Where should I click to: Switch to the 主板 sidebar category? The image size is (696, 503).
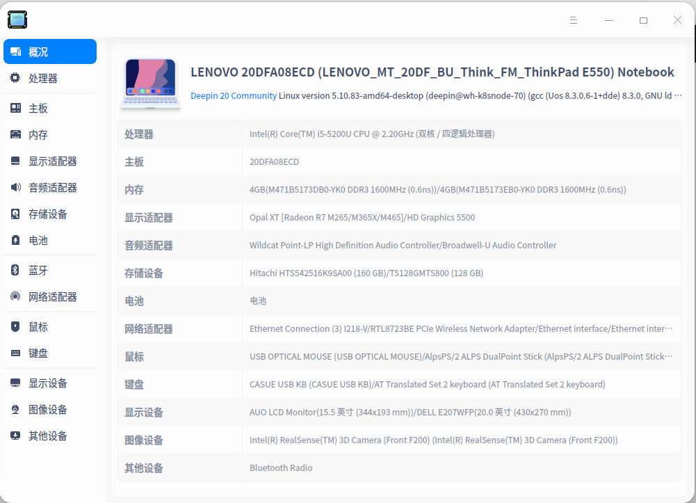[x=50, y=108]
